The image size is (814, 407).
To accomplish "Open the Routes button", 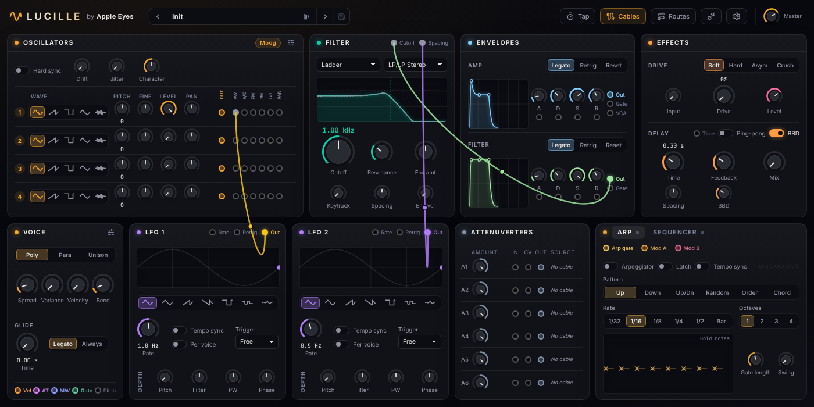I will pos(673,16).
